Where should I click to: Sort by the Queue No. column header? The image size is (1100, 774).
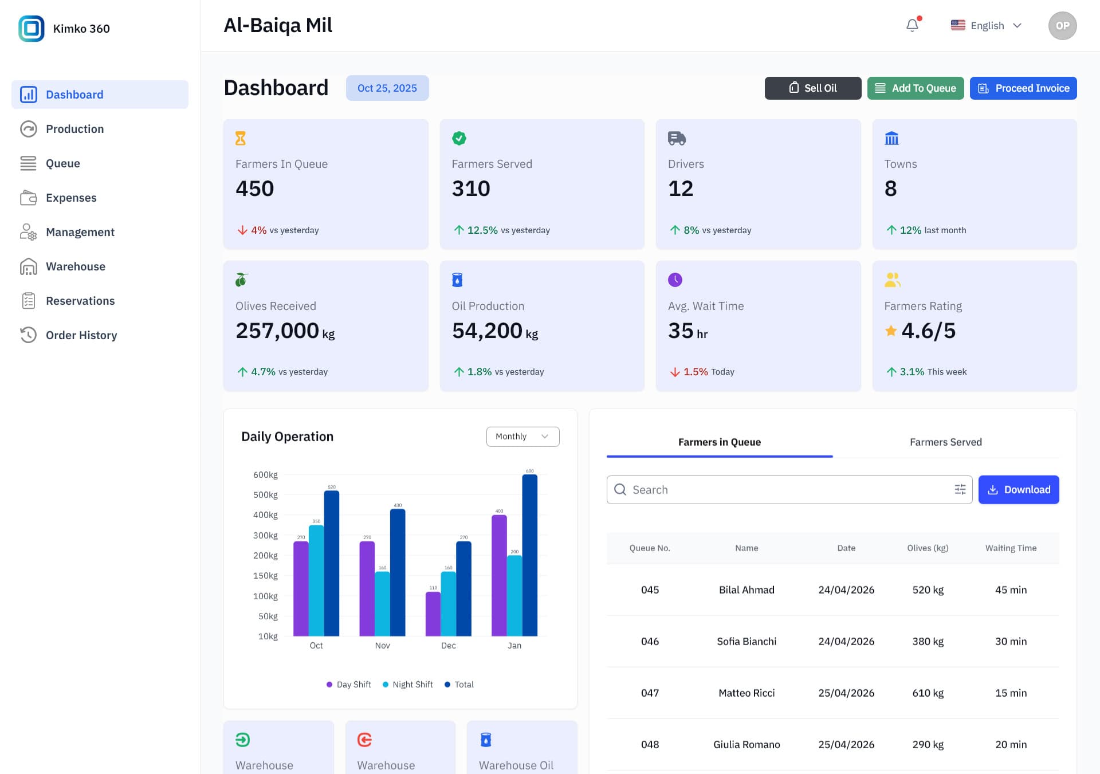[650, 548]
